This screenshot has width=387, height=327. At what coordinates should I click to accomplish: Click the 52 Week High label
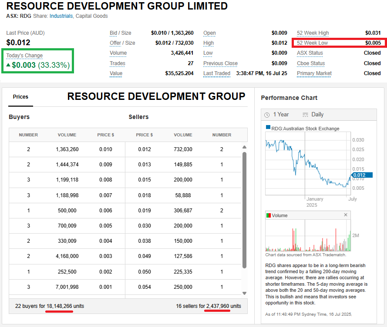313,33
